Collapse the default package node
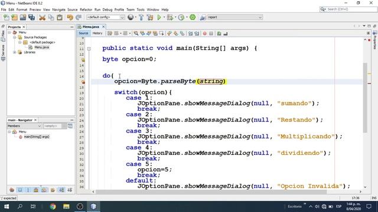The height and width of the screenshot is (212, 378). tap(19, 42)
